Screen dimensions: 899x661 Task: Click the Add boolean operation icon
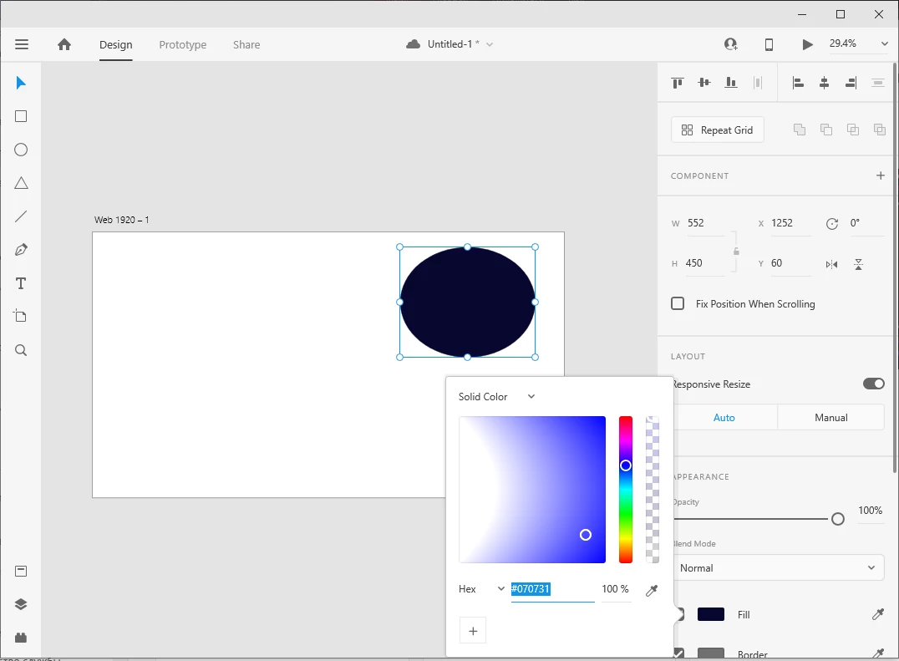(800, 130)
